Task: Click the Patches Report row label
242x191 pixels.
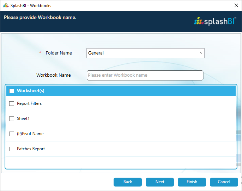Action: [x=31, y=149]
